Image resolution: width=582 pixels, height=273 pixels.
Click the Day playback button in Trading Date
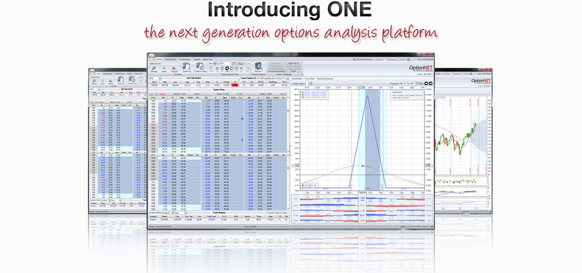[x=227, y=68]
